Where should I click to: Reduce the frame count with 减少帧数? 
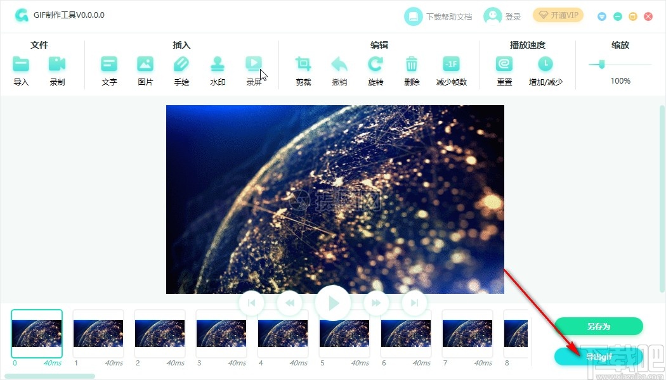[451, 64]
